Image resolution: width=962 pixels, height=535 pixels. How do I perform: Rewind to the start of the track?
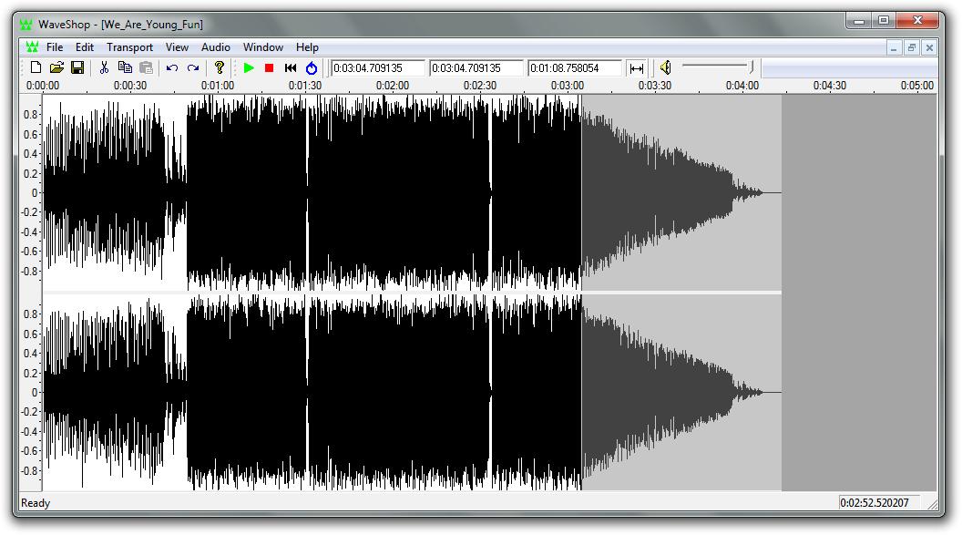click(x=291, y=67)
